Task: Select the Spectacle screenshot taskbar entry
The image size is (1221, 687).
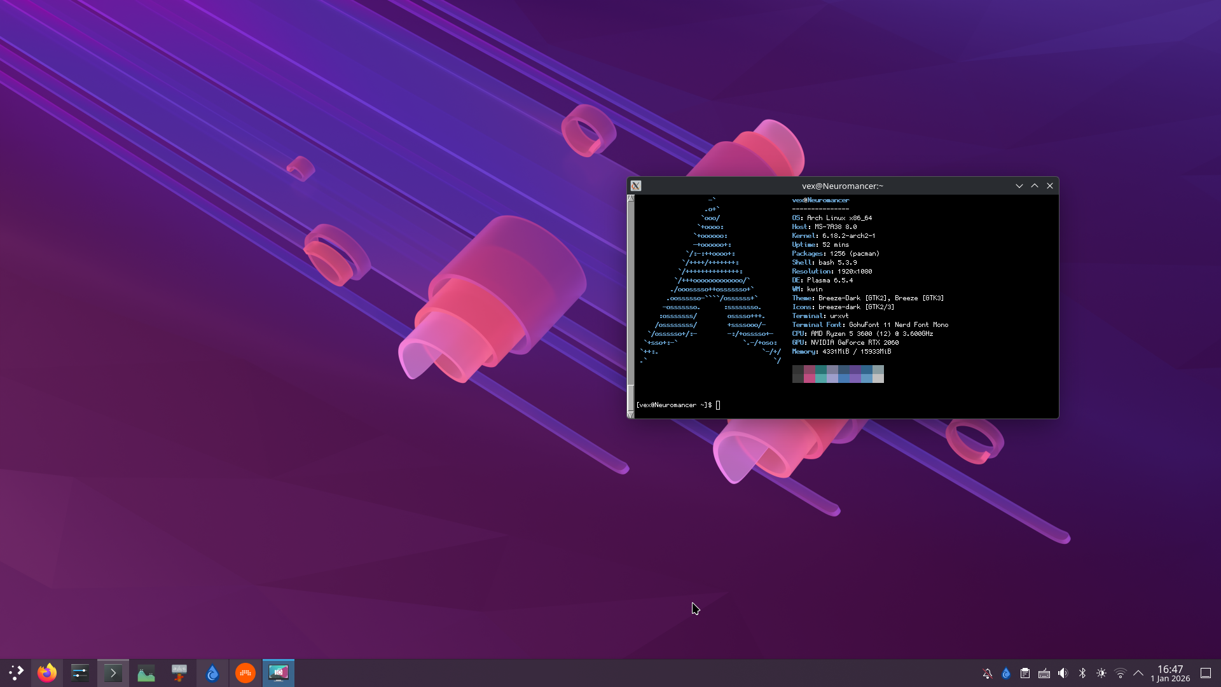Action: coord(279,672)
